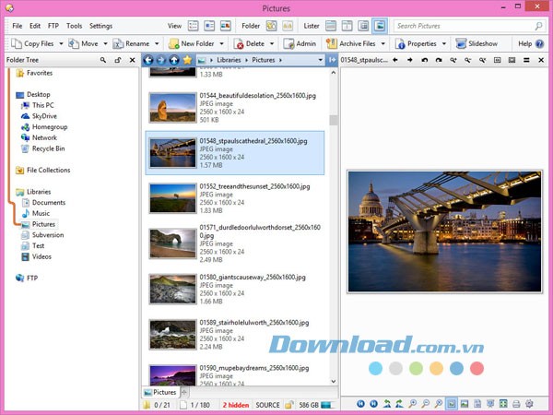The height and width of the screenshot is (415, 553).
Task: Select This PC in Folder Tree
Action: [38, 105]
